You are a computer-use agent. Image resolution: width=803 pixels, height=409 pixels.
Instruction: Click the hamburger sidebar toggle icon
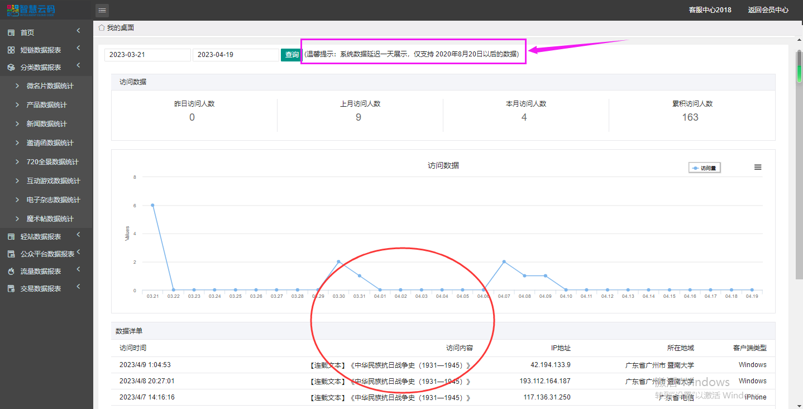point(102,10)
